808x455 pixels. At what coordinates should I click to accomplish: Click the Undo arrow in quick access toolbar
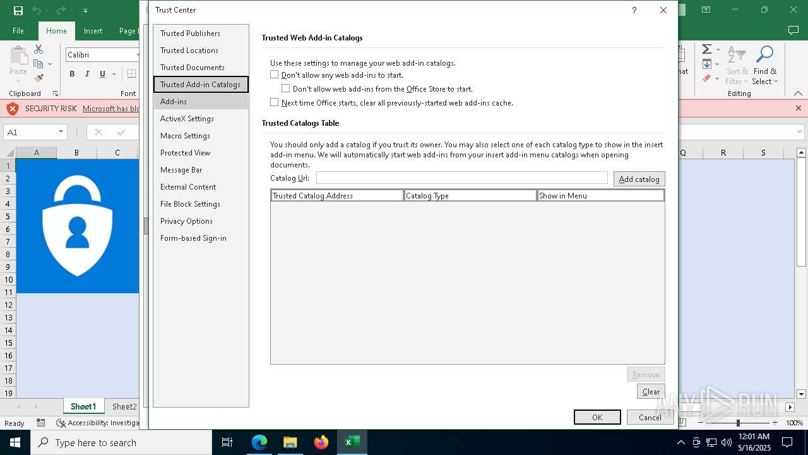point(37,10)
